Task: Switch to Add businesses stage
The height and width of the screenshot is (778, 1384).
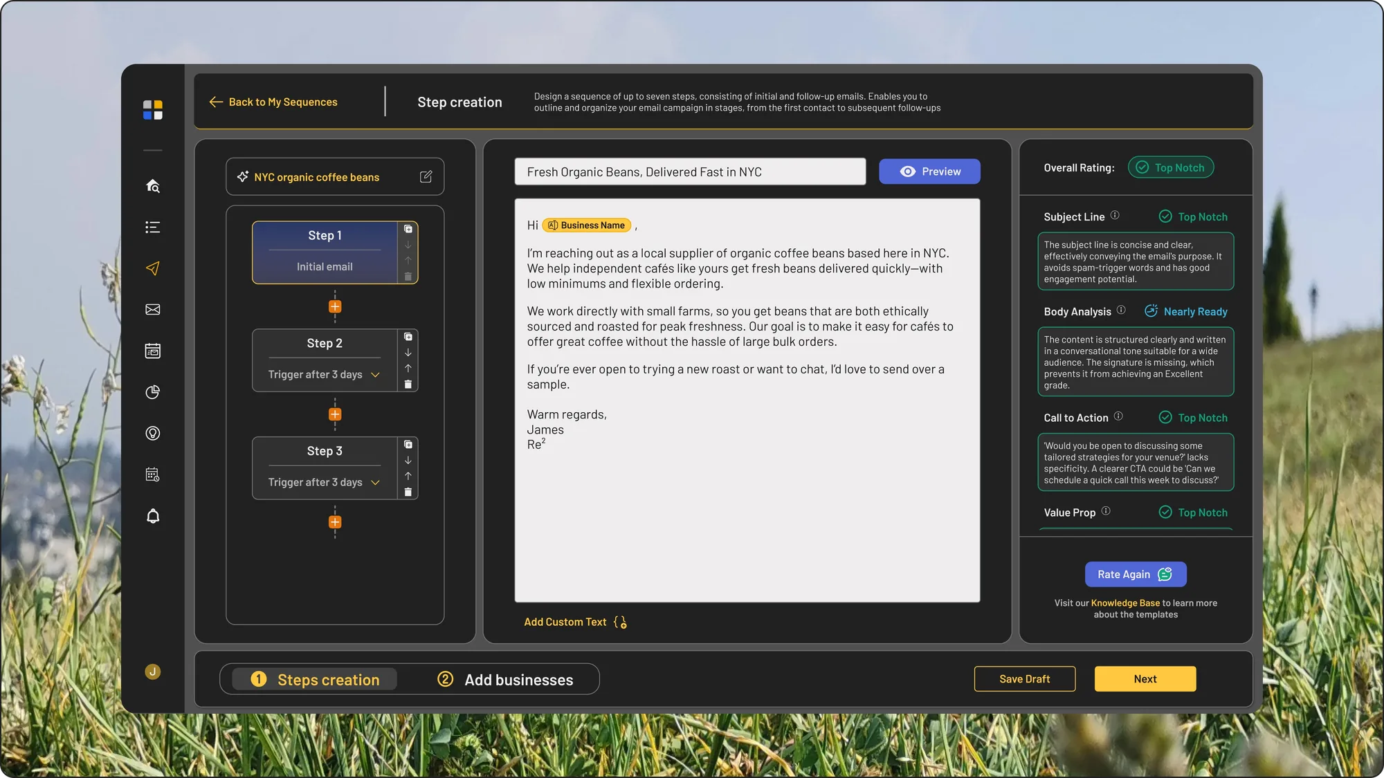Action: pyautogui.click(x=506, y=679)
